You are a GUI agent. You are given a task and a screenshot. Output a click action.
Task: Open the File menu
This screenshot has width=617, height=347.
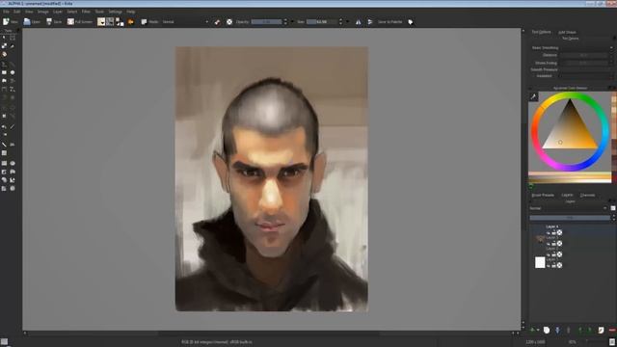6,12
